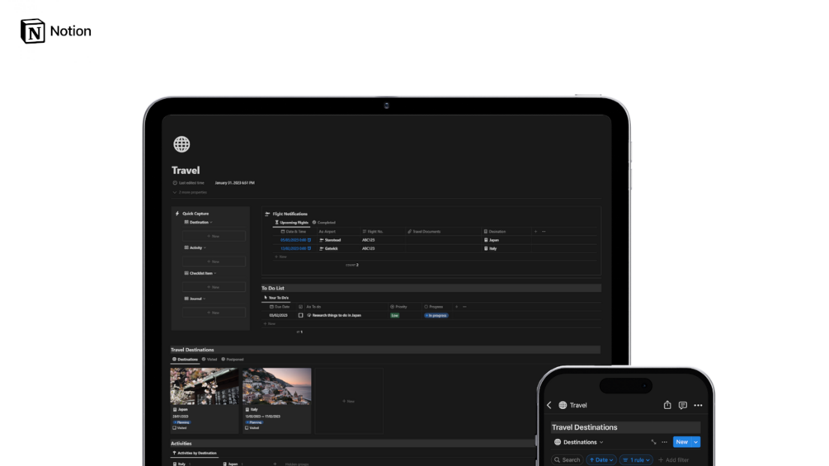Select the Activities by Destination tab
The image size is (829, 466).
pos(195,453)
